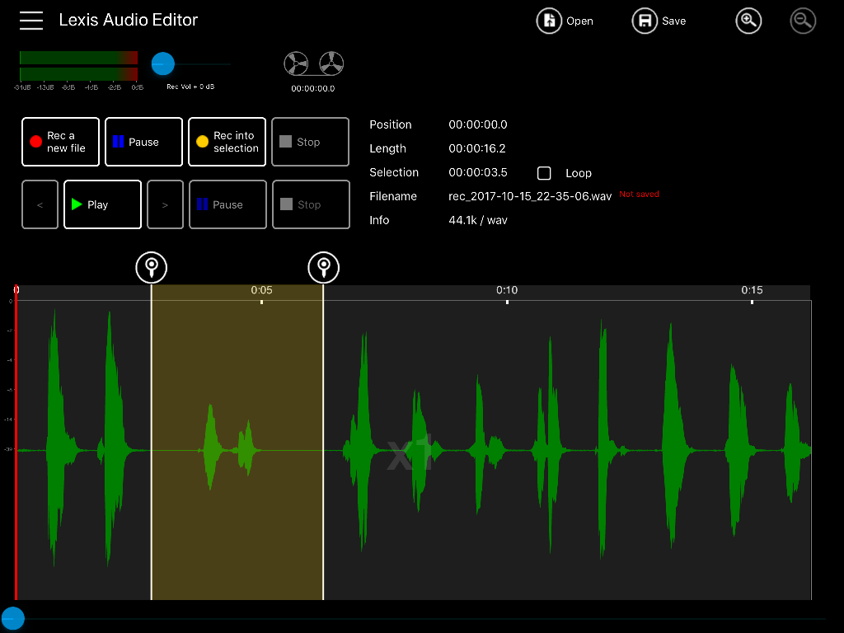Step backward with the < button

click(40, 204)
